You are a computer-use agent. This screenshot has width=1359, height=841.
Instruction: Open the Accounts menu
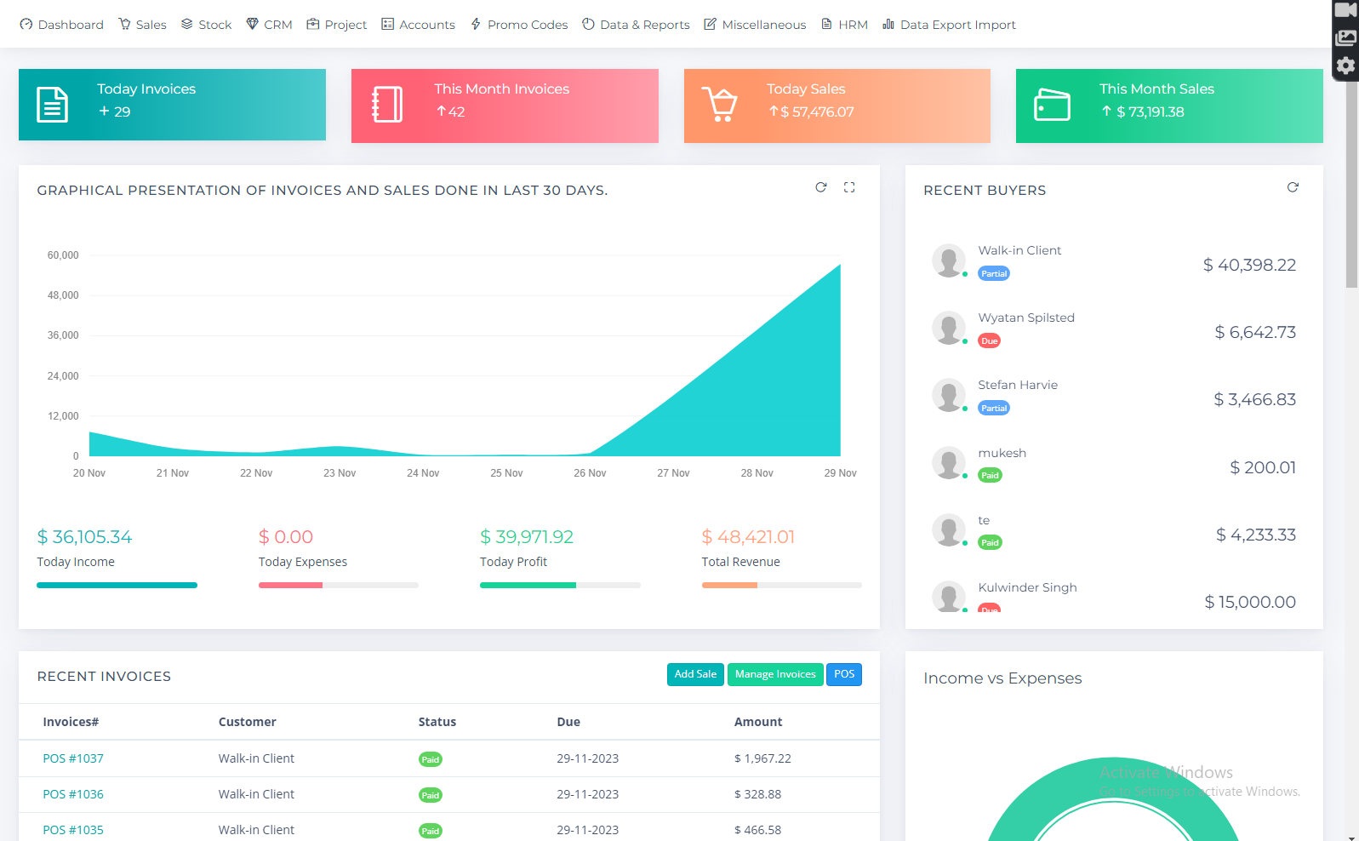click(x=418, y=25)
